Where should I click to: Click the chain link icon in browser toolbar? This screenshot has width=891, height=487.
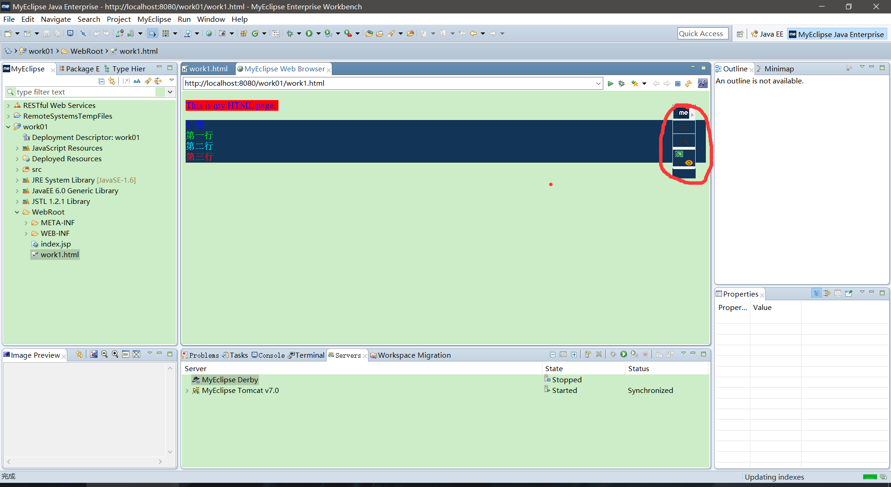point(703,83)
